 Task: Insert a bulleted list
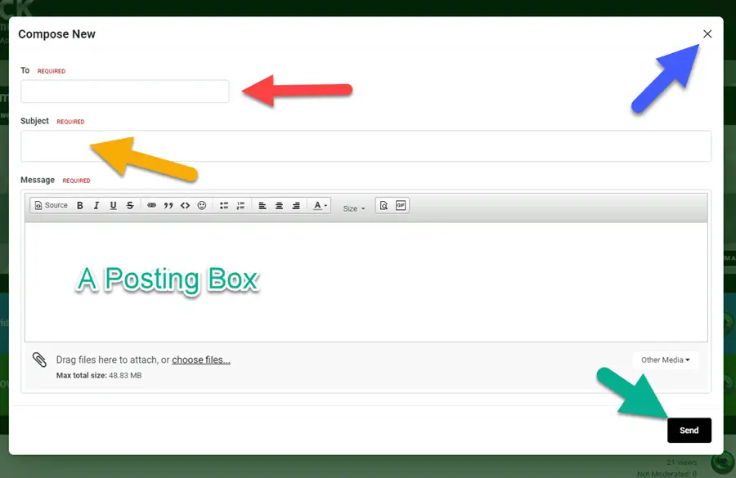point(224,206)
